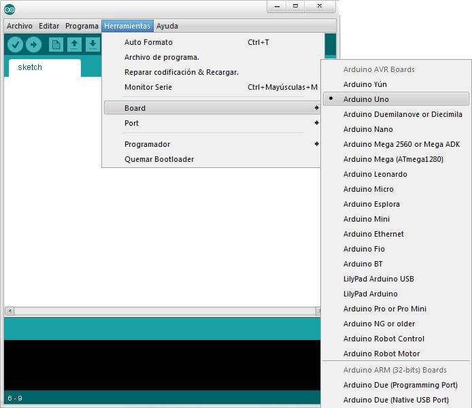Select Arduino Due (Programming Port)
Viewport: 472px width, 408px height.
(x=396, y=385)
